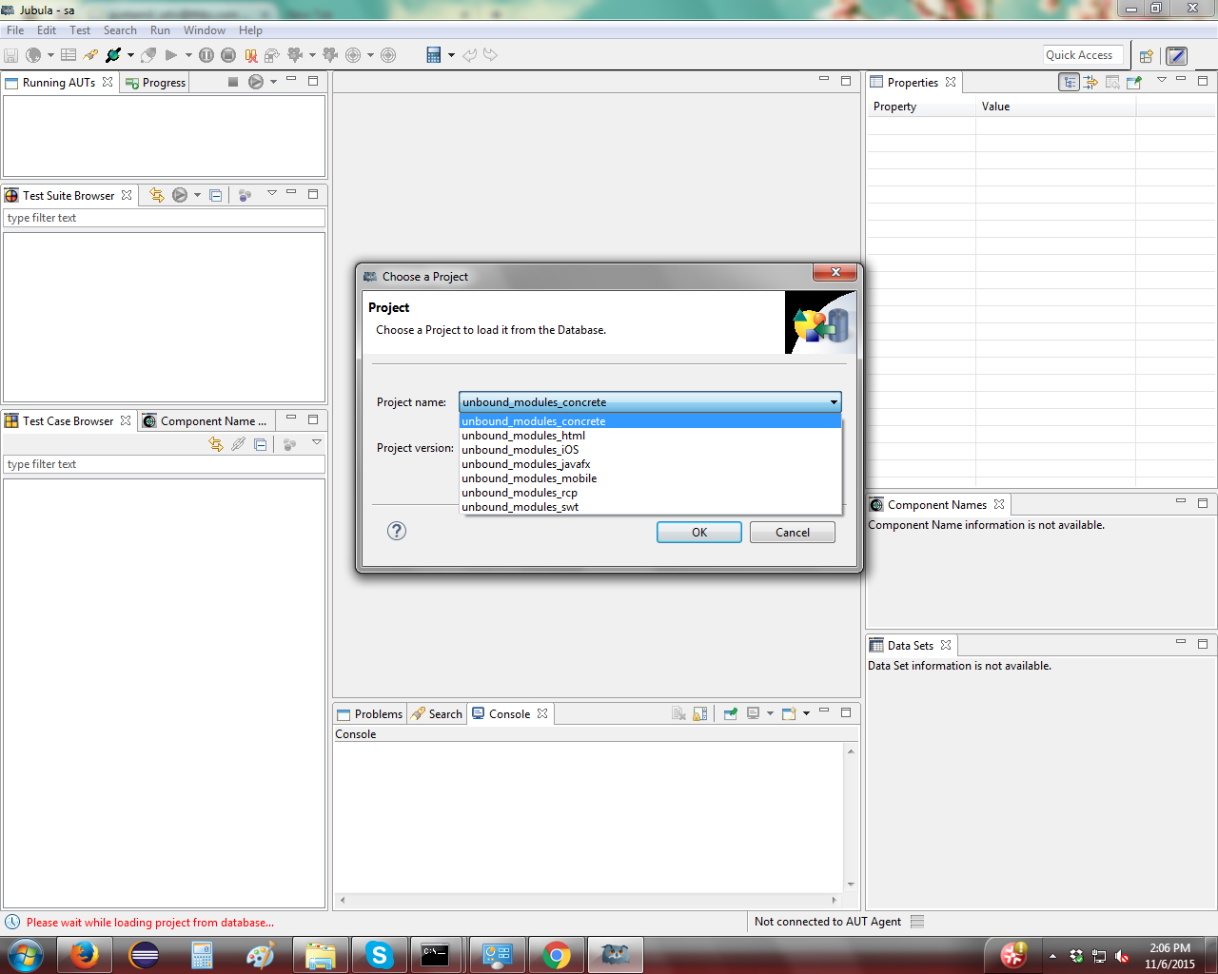
Task: Collapse all in Test Case Browser
Action: pyautogui.click(x=260, y=444)
